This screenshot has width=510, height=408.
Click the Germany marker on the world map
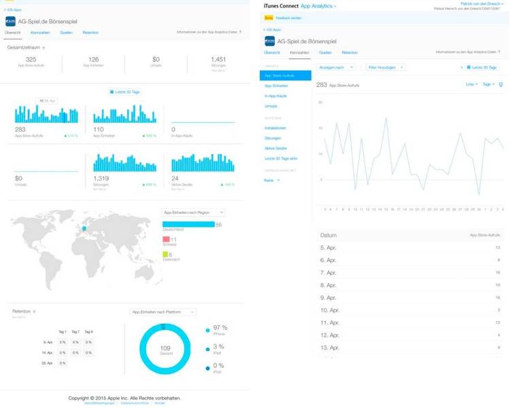[84, 229]
